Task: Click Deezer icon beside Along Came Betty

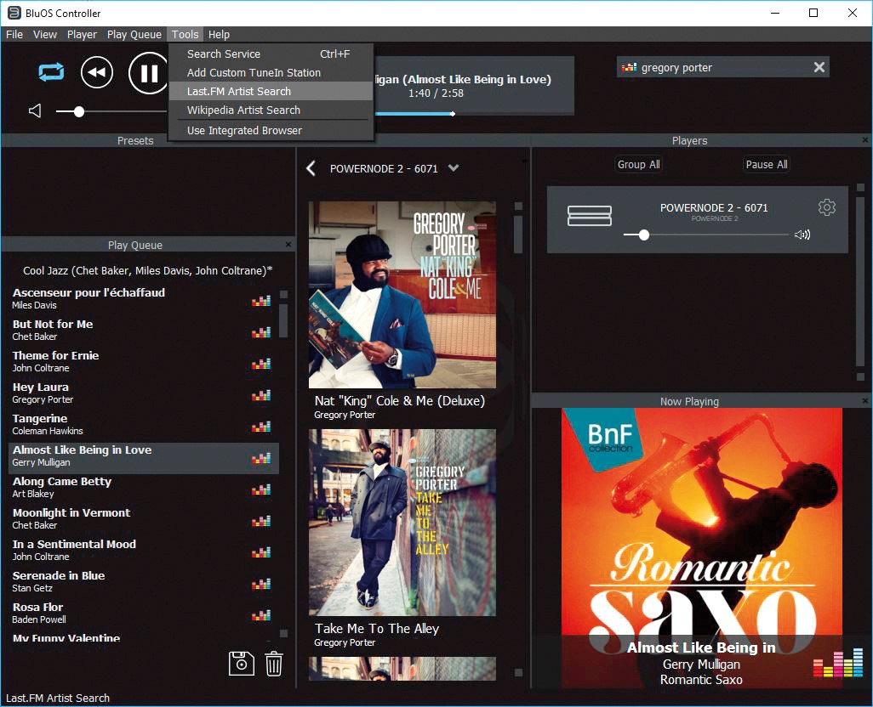Action: (261, 489)
